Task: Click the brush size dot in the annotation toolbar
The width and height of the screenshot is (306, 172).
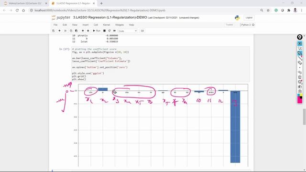Action: 300,67
